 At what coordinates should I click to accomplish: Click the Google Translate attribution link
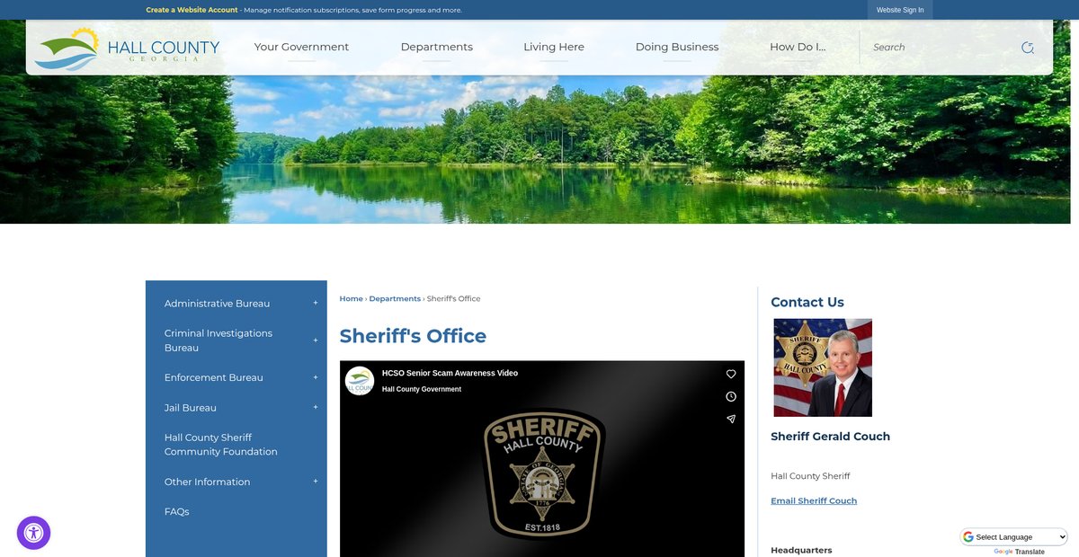point(1019,552)
